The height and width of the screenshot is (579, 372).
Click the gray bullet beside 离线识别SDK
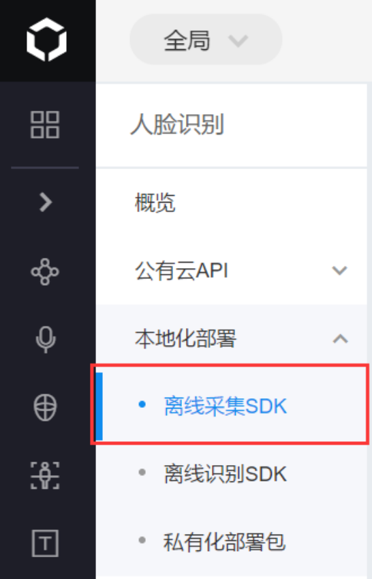click(142, 473)
